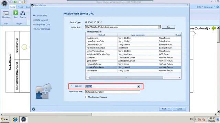The image size is (220, 123).
Task: Click the Modules quick-access icon in title bar
Action: pyautogui.click(x=11, y=2)
